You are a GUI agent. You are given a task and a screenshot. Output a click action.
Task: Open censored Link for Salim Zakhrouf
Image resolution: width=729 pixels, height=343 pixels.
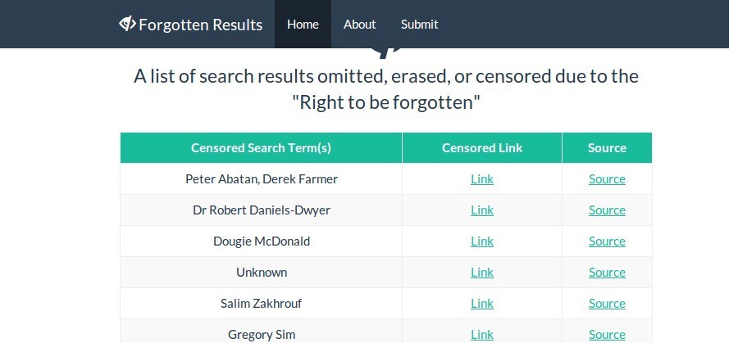482,304
